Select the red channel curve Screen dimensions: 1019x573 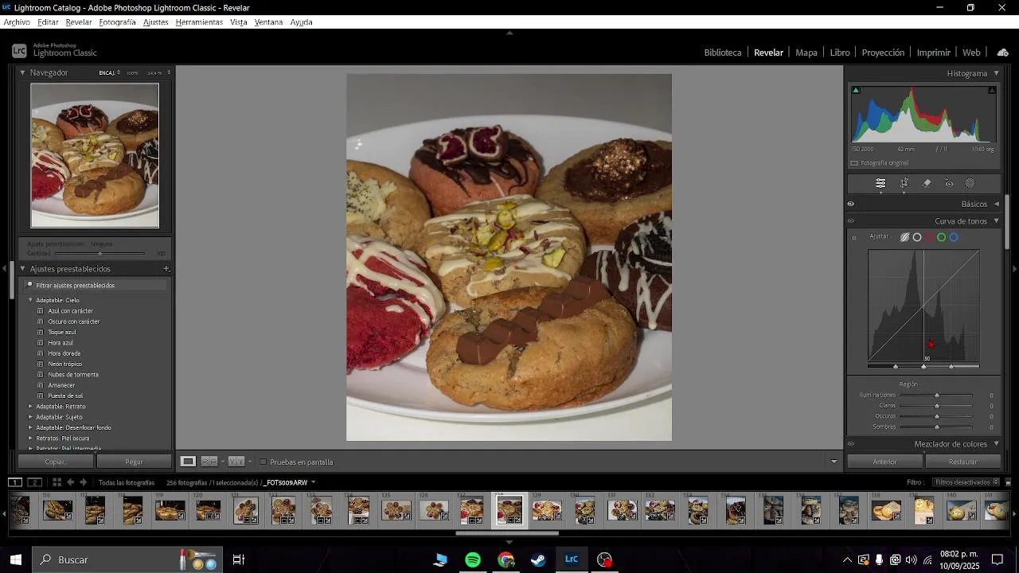pyautogui.click(x=929, y=237)
